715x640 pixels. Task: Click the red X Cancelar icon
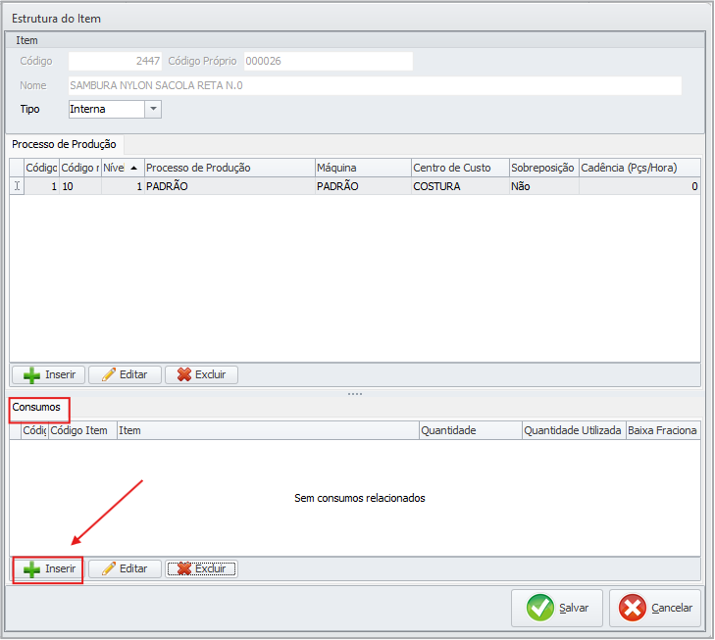pyautogui.click(x=634, y=608)
